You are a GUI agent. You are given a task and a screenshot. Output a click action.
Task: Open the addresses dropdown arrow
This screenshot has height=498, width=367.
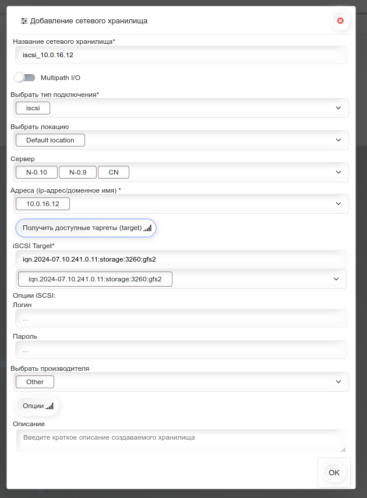coord(338,204)
